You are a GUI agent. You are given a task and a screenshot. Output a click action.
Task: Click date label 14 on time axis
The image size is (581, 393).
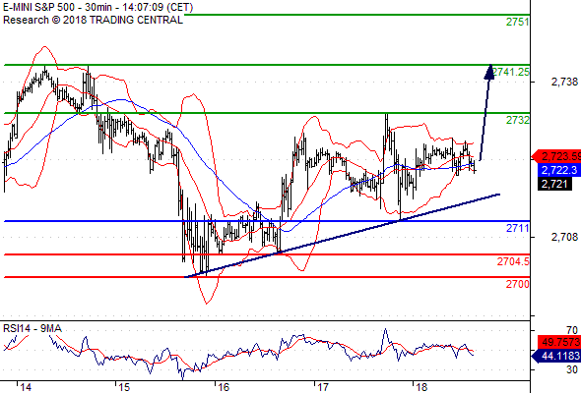26,387
